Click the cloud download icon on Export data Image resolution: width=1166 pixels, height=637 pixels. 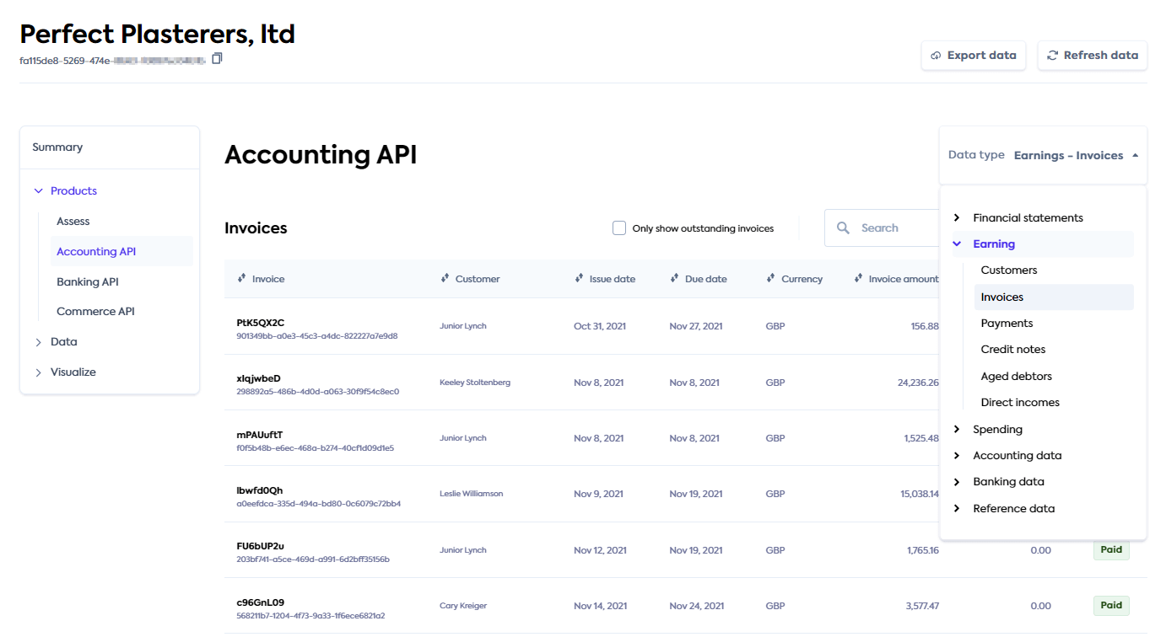(x=936, y=55)
